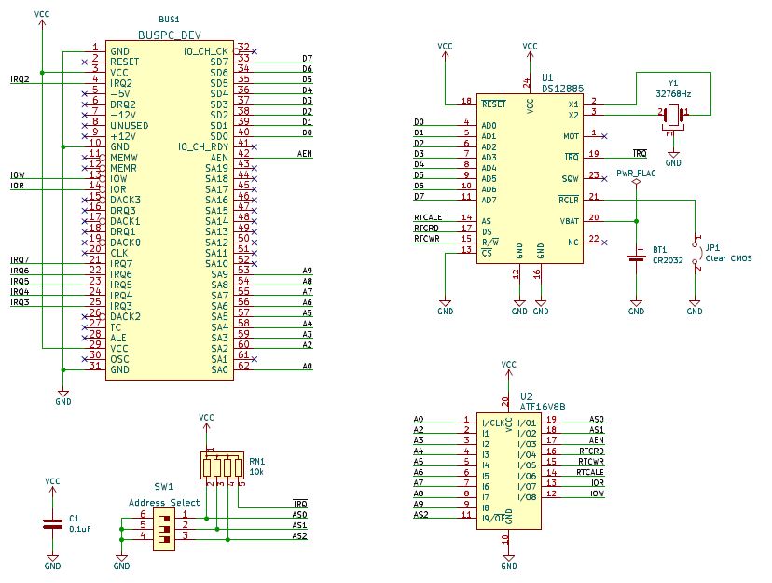Click the BUSPC_DEV component name
The height and width of the screenshot is (583, 772).
tap(170, 35)
